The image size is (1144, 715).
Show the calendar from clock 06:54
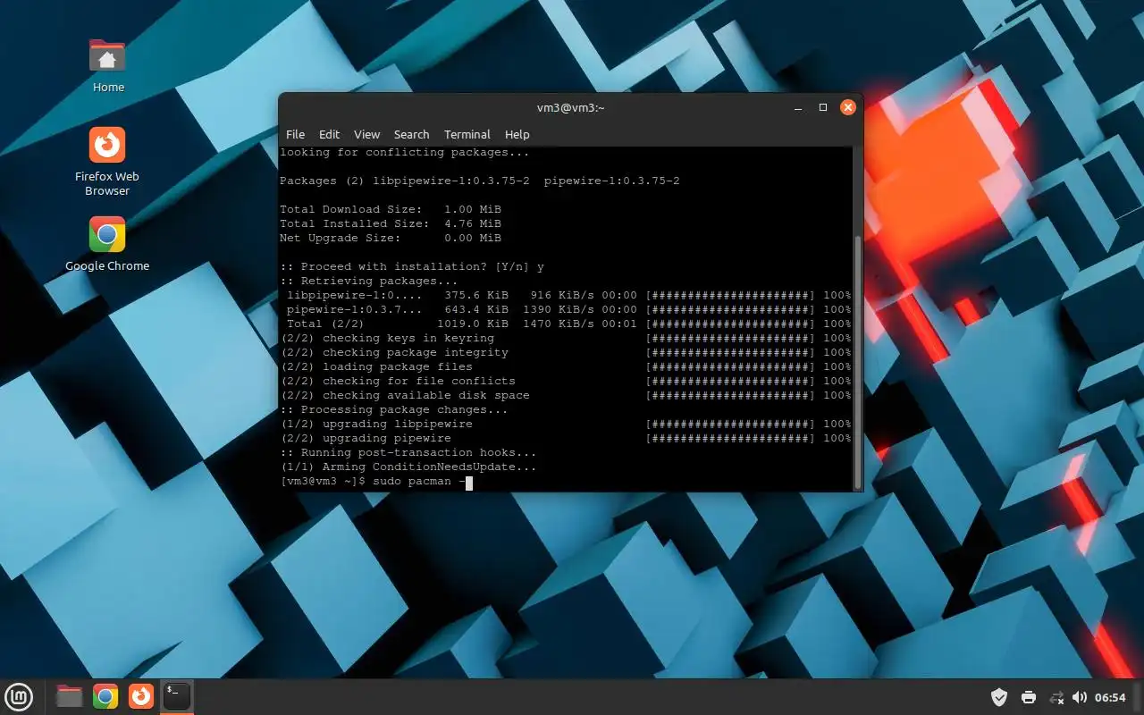(1110, 697)
